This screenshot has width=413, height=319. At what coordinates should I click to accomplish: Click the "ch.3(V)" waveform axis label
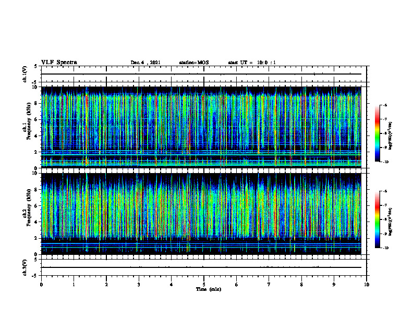pos(25,268)
